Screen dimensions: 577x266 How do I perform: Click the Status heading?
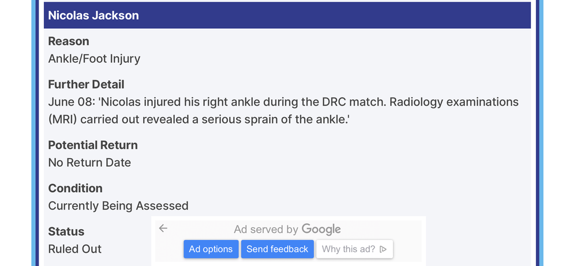pos(66,231)
